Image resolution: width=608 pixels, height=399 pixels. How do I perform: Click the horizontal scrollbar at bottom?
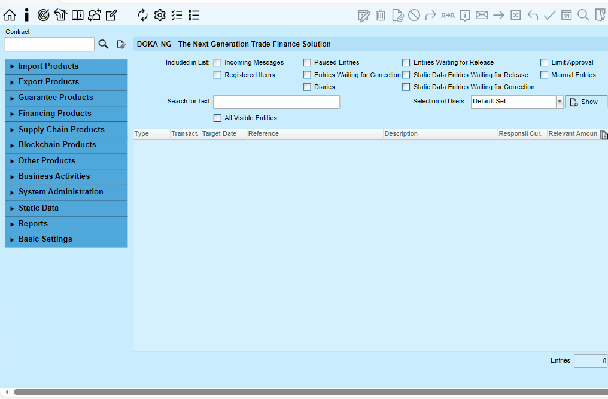coord(310,392)
